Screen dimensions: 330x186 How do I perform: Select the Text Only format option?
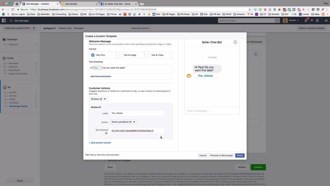(102, 55)
